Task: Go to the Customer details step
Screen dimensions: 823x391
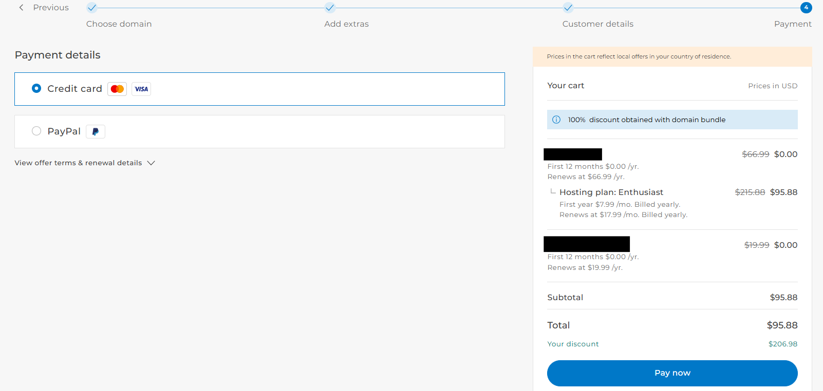Action: 597,24
